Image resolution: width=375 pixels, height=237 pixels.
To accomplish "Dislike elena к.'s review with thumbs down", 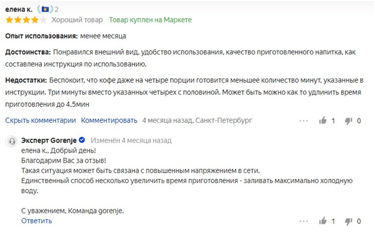I will click(x=349, y=121).
